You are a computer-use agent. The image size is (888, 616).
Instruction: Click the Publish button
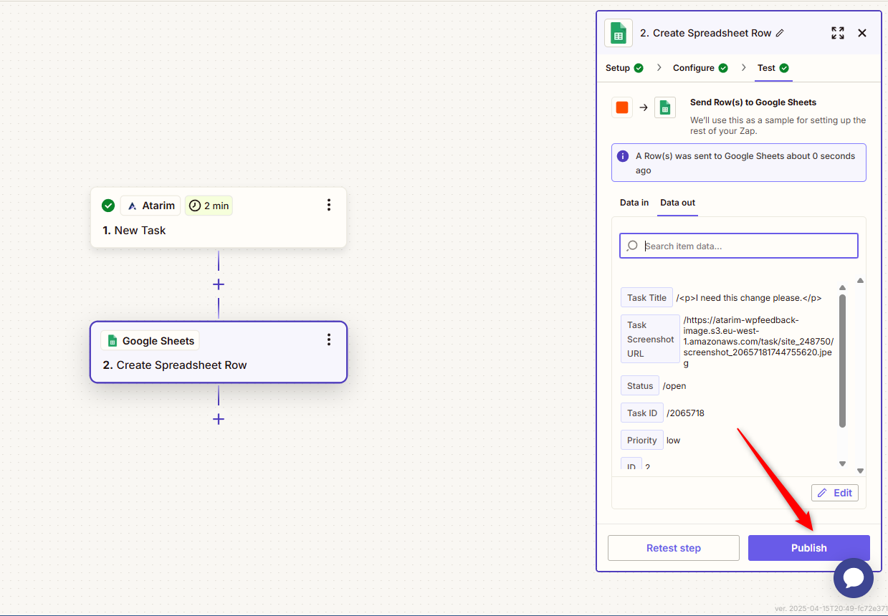click(808, 548)
